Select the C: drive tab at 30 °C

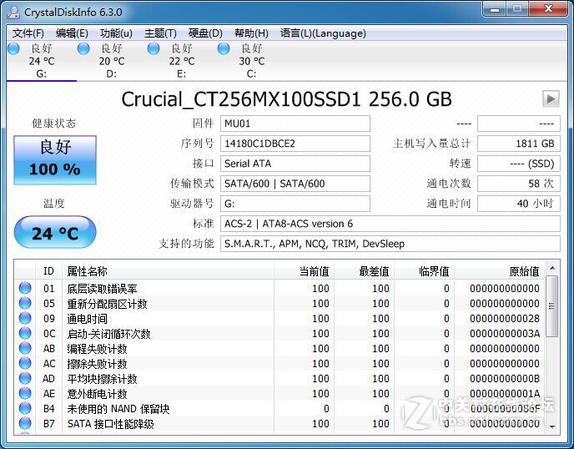tap(251, 61)
